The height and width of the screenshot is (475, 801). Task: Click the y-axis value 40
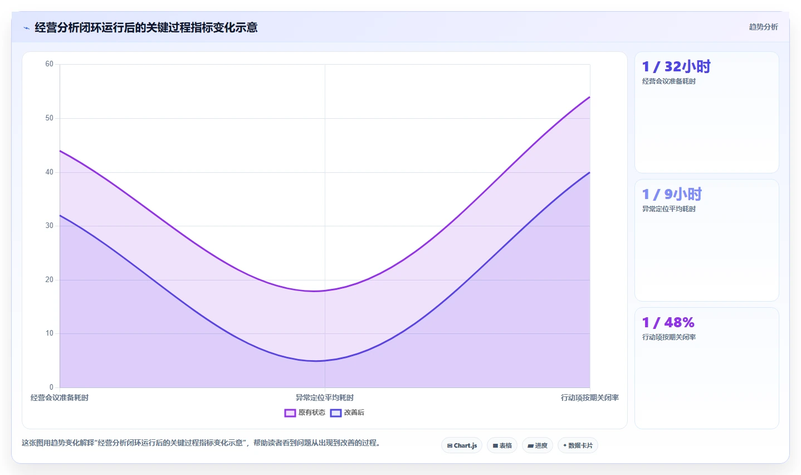point(50,172)
